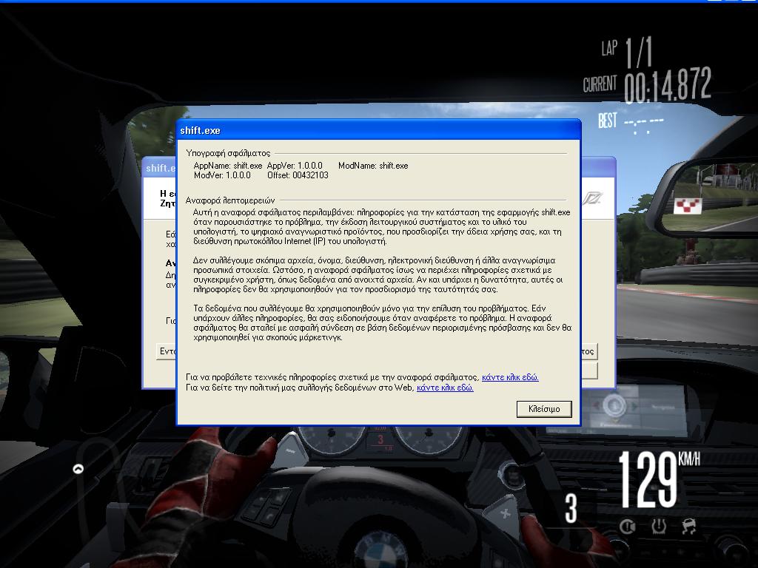
Task: Click the left gauge behind the steering wheel
Action: coord(331,439)
